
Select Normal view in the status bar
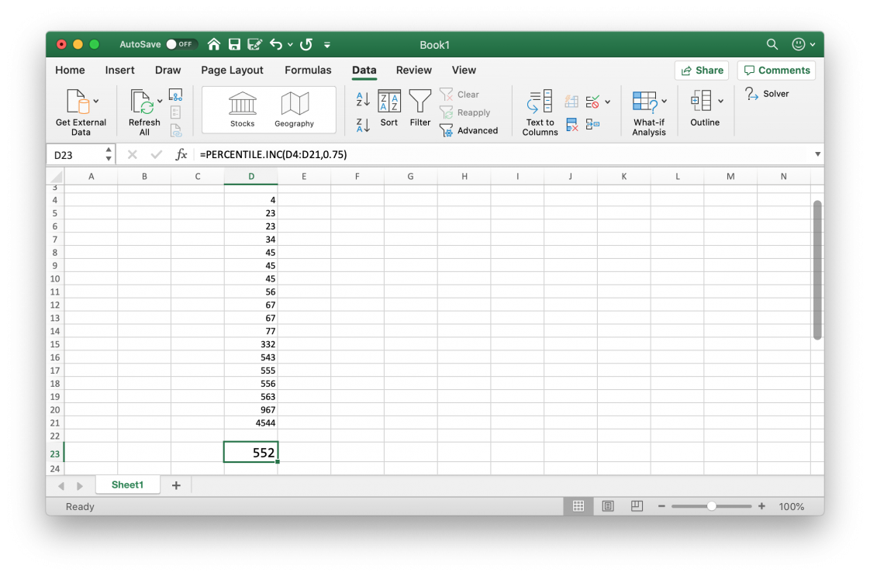(578, 505)
